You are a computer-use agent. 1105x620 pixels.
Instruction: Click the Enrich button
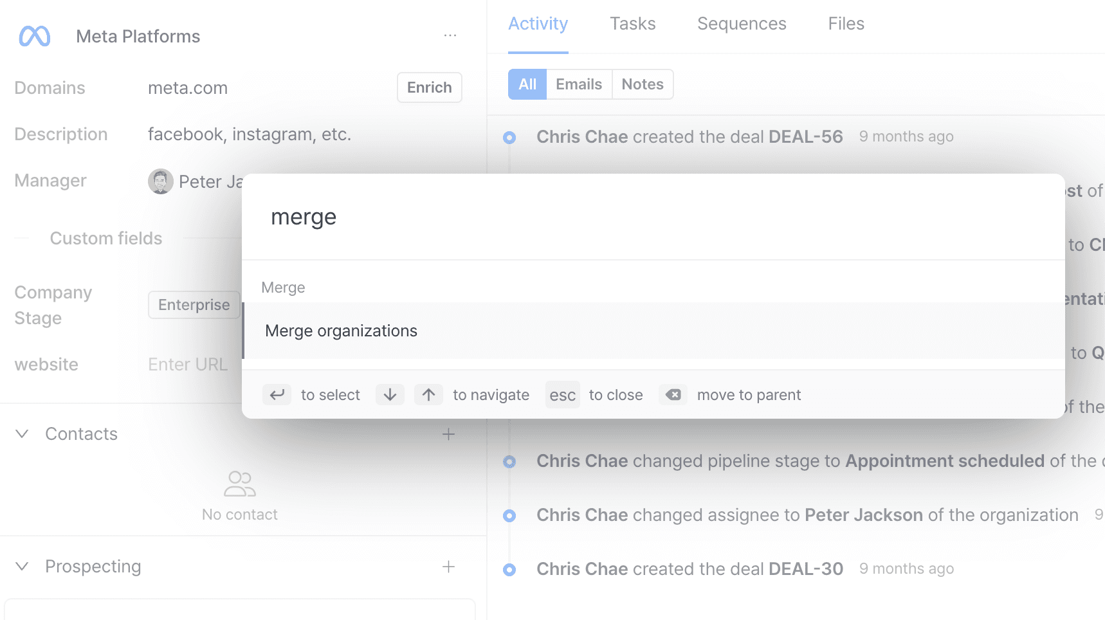[x=430, y=87]
